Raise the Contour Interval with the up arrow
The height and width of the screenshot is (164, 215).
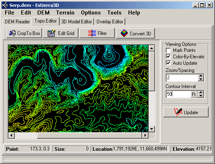pyautogui.click(x=201, y=92)
